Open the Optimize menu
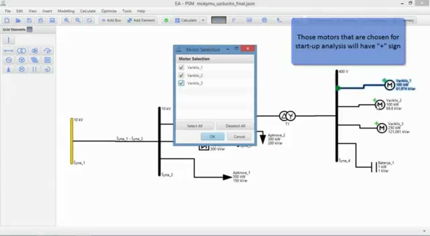 (109, 11)
